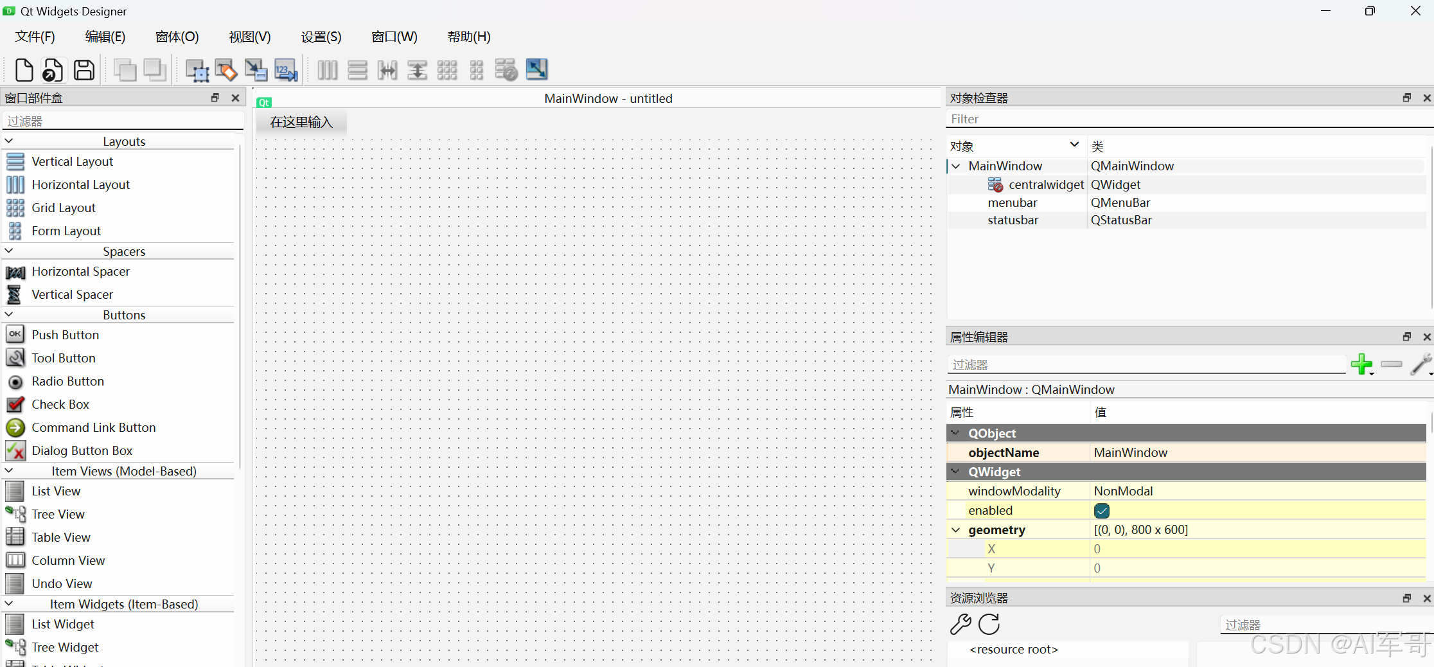
Task: Click 在这里输入 menu placeholder in the form
Action: coord(301,122)
